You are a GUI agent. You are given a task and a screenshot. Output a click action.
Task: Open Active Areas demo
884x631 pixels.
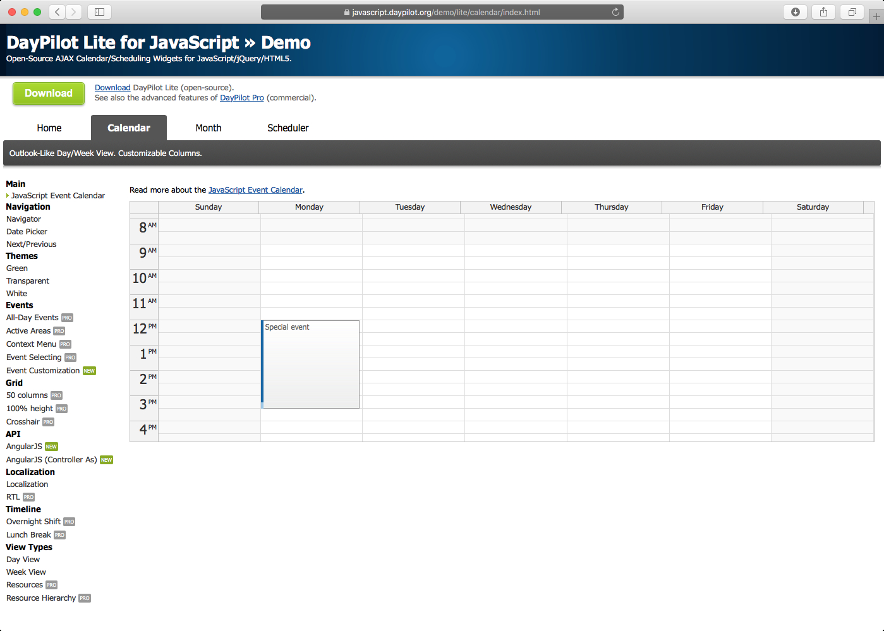click(28, 331)
